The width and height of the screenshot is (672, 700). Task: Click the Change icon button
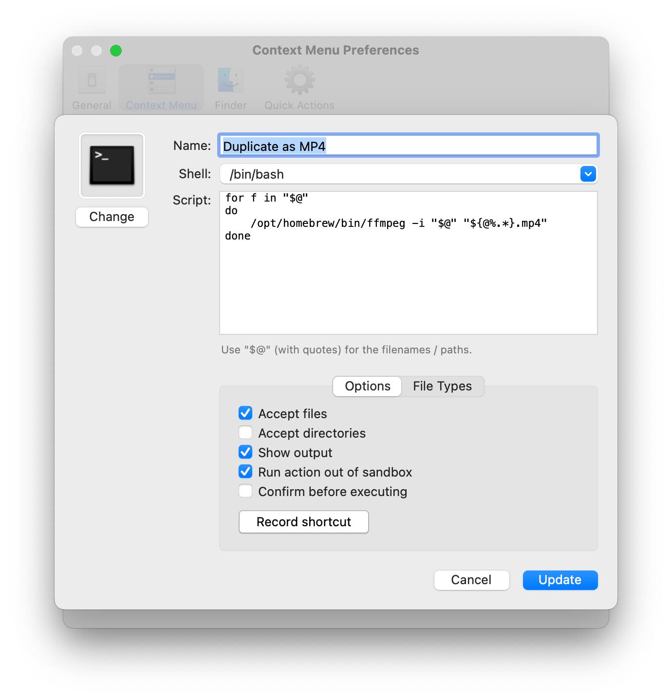pos(112,217)
